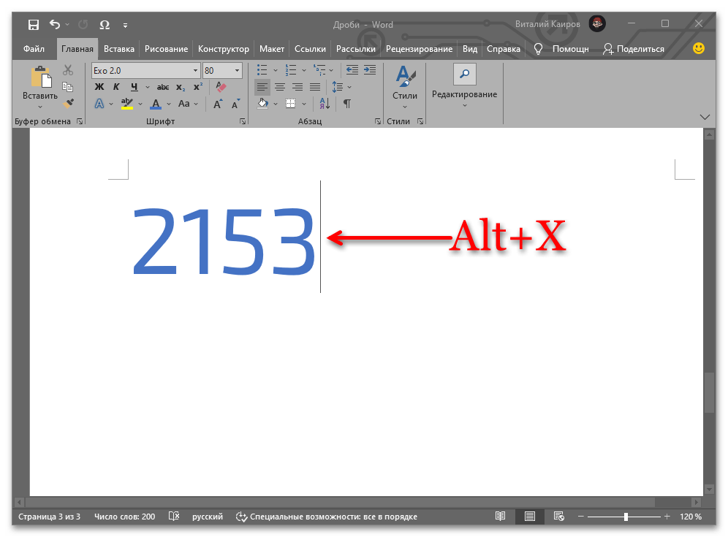Click the Save icon in quick access toolbar
The width and height of the screenshot is (728, 537).
[34, 25]
